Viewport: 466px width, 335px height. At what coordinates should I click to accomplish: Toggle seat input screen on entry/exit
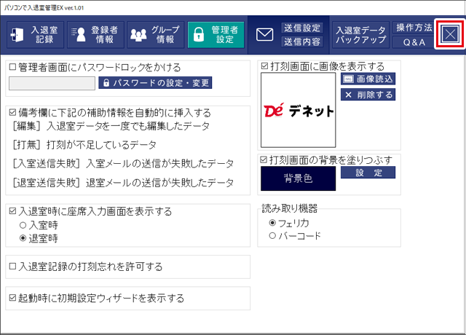click(x=13, y=211)
